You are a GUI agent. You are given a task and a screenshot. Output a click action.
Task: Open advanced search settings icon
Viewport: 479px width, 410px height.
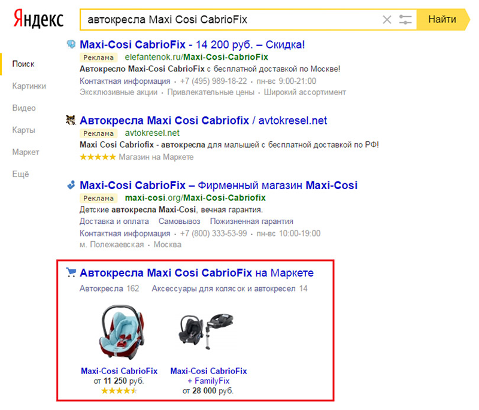tap(405, 20)
